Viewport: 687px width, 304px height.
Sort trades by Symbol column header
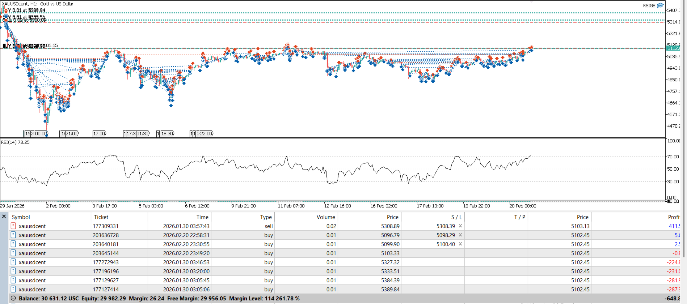(21, 217)
